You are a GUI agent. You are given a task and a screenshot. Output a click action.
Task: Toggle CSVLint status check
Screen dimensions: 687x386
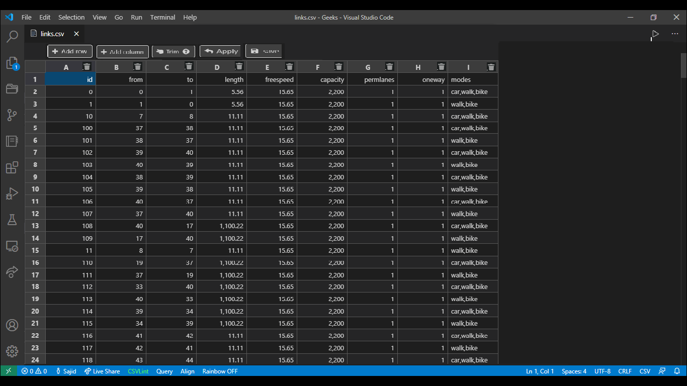coord(138,371)
